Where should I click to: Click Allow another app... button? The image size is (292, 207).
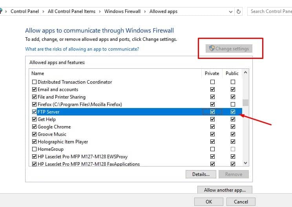(225, 190)
